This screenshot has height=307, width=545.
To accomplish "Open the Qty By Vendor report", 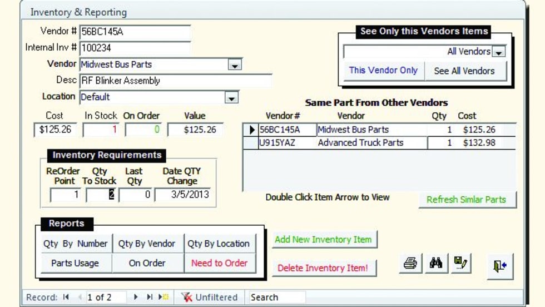I will (x=147, y=244).
